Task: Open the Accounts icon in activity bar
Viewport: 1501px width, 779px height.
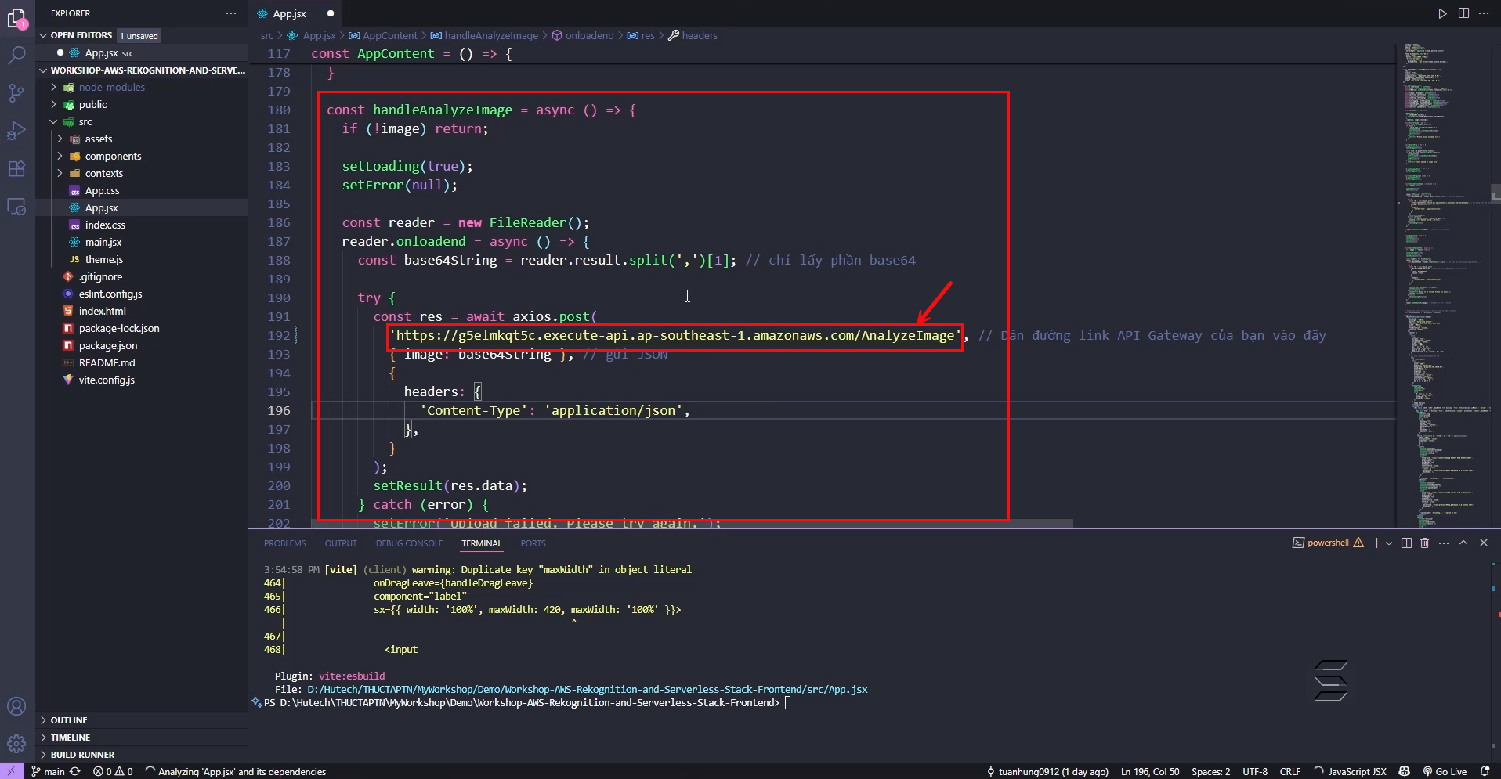Action: (16, 706)
